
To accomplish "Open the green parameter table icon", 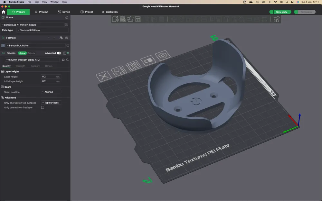I will (68, 53).
